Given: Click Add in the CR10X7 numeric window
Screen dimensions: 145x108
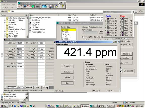Looking at the screenshot, I should click(38, 87).
